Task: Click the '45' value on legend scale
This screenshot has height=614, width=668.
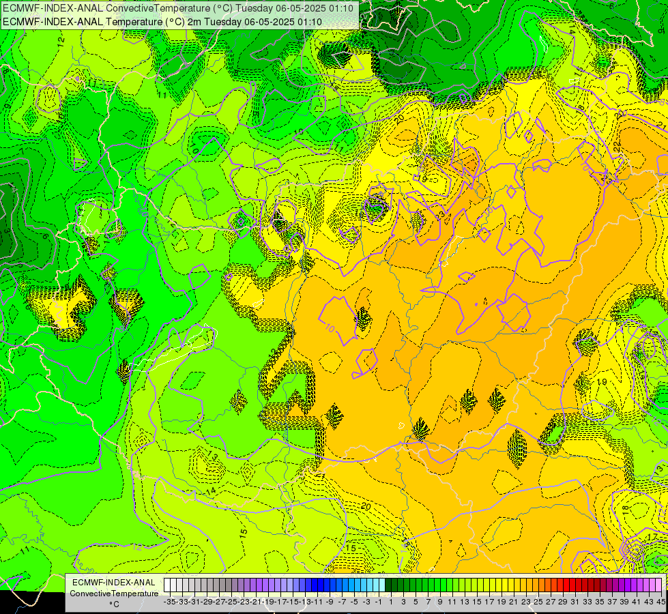Action: [660, 602]
